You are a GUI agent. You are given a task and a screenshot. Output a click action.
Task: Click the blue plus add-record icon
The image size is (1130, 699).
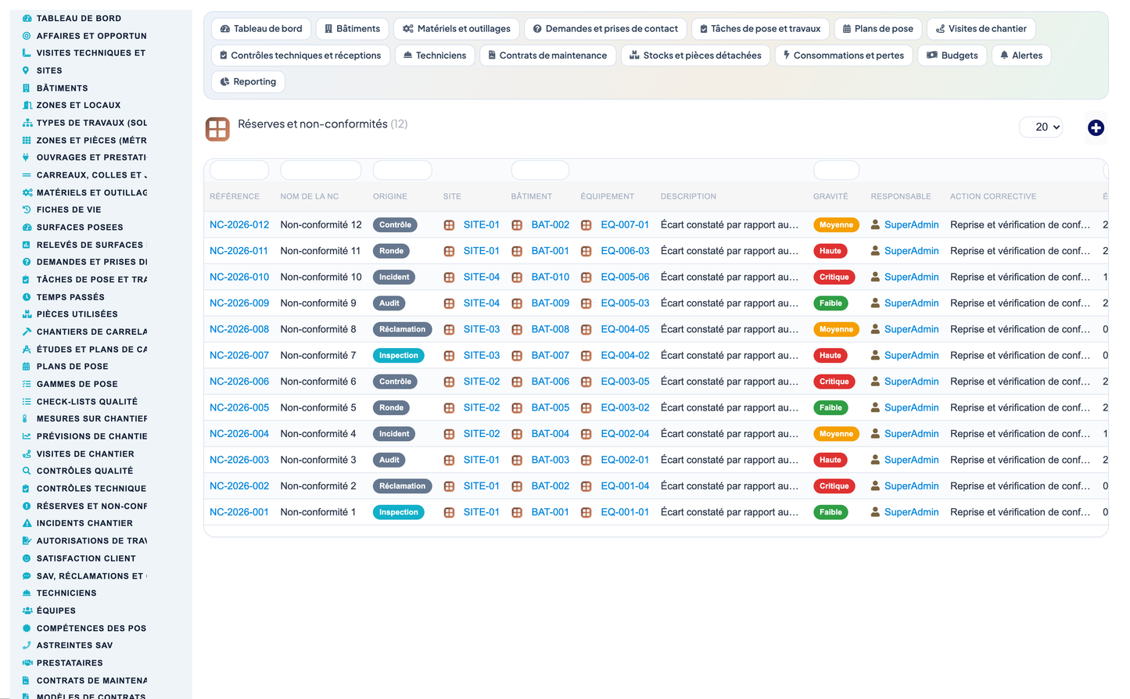(x=1096, y=127)
